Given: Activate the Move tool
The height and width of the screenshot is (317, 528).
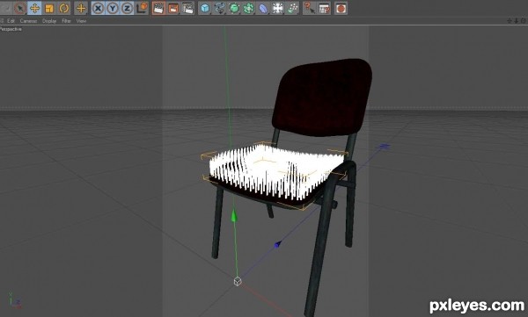Looking at the screenshot, I should tap(34, 8).
